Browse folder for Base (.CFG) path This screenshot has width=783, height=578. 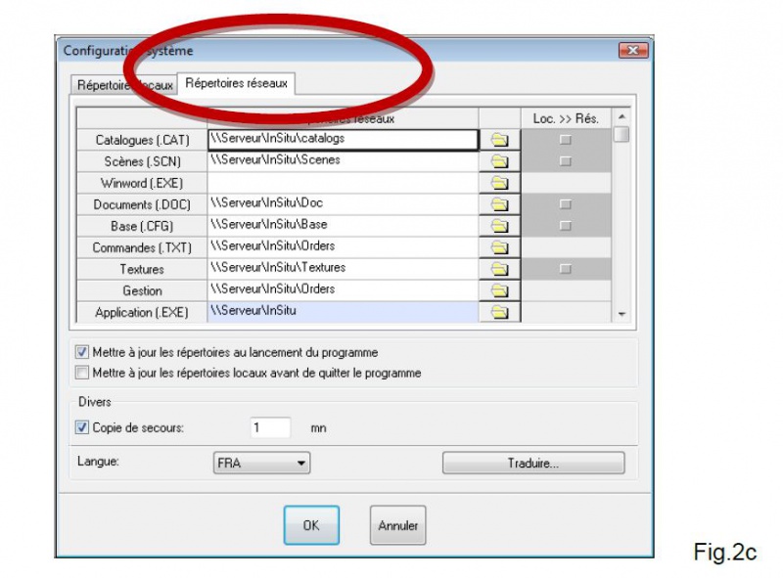499,226
